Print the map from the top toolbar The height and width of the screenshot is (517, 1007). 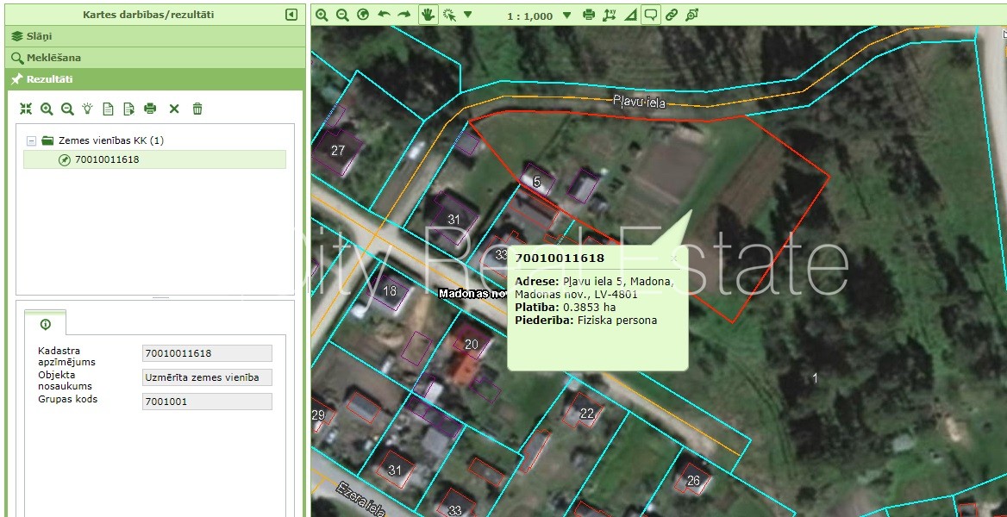point(589,15)
